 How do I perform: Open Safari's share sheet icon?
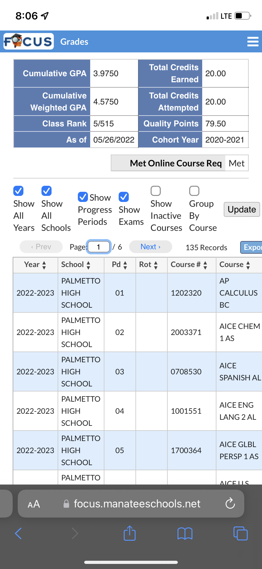[129, 533]
